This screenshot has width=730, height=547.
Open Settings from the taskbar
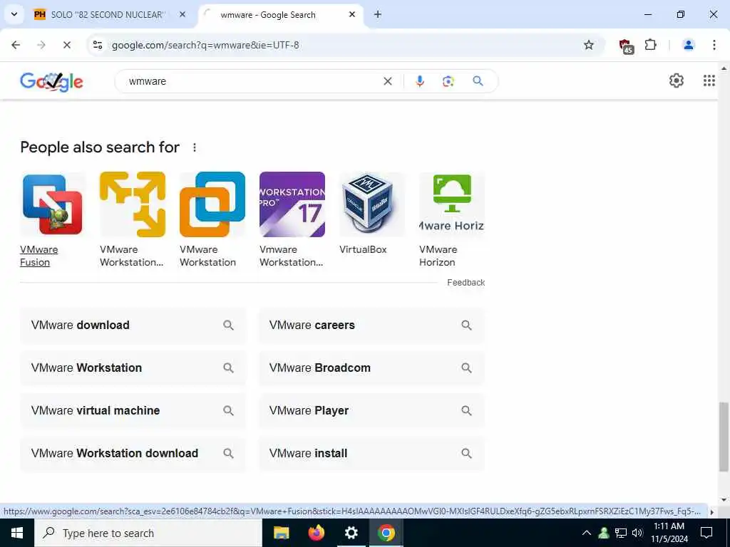351,533
